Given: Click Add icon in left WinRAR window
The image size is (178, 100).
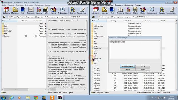Looking at the screenshot, I should point(6,11).
